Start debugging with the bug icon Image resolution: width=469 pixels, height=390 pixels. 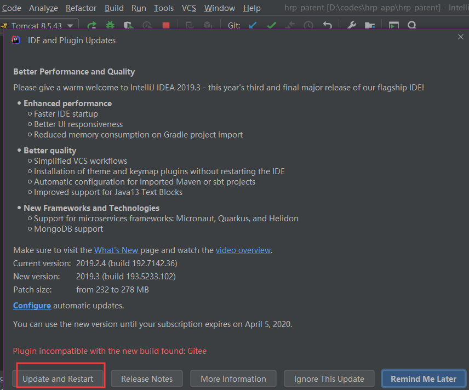coord(110,25)
